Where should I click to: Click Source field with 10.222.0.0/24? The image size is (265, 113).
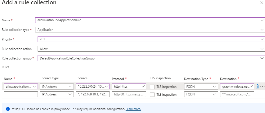coord(91,87)
